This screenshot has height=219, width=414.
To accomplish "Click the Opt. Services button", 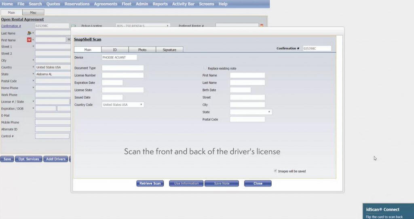I will point(29,159).
